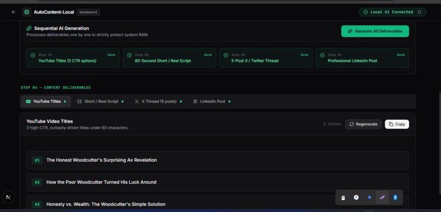The height and width of the screenshot is (212, 441).
Task: Click Generate All Deliverables button
Action: click(375, 31)
